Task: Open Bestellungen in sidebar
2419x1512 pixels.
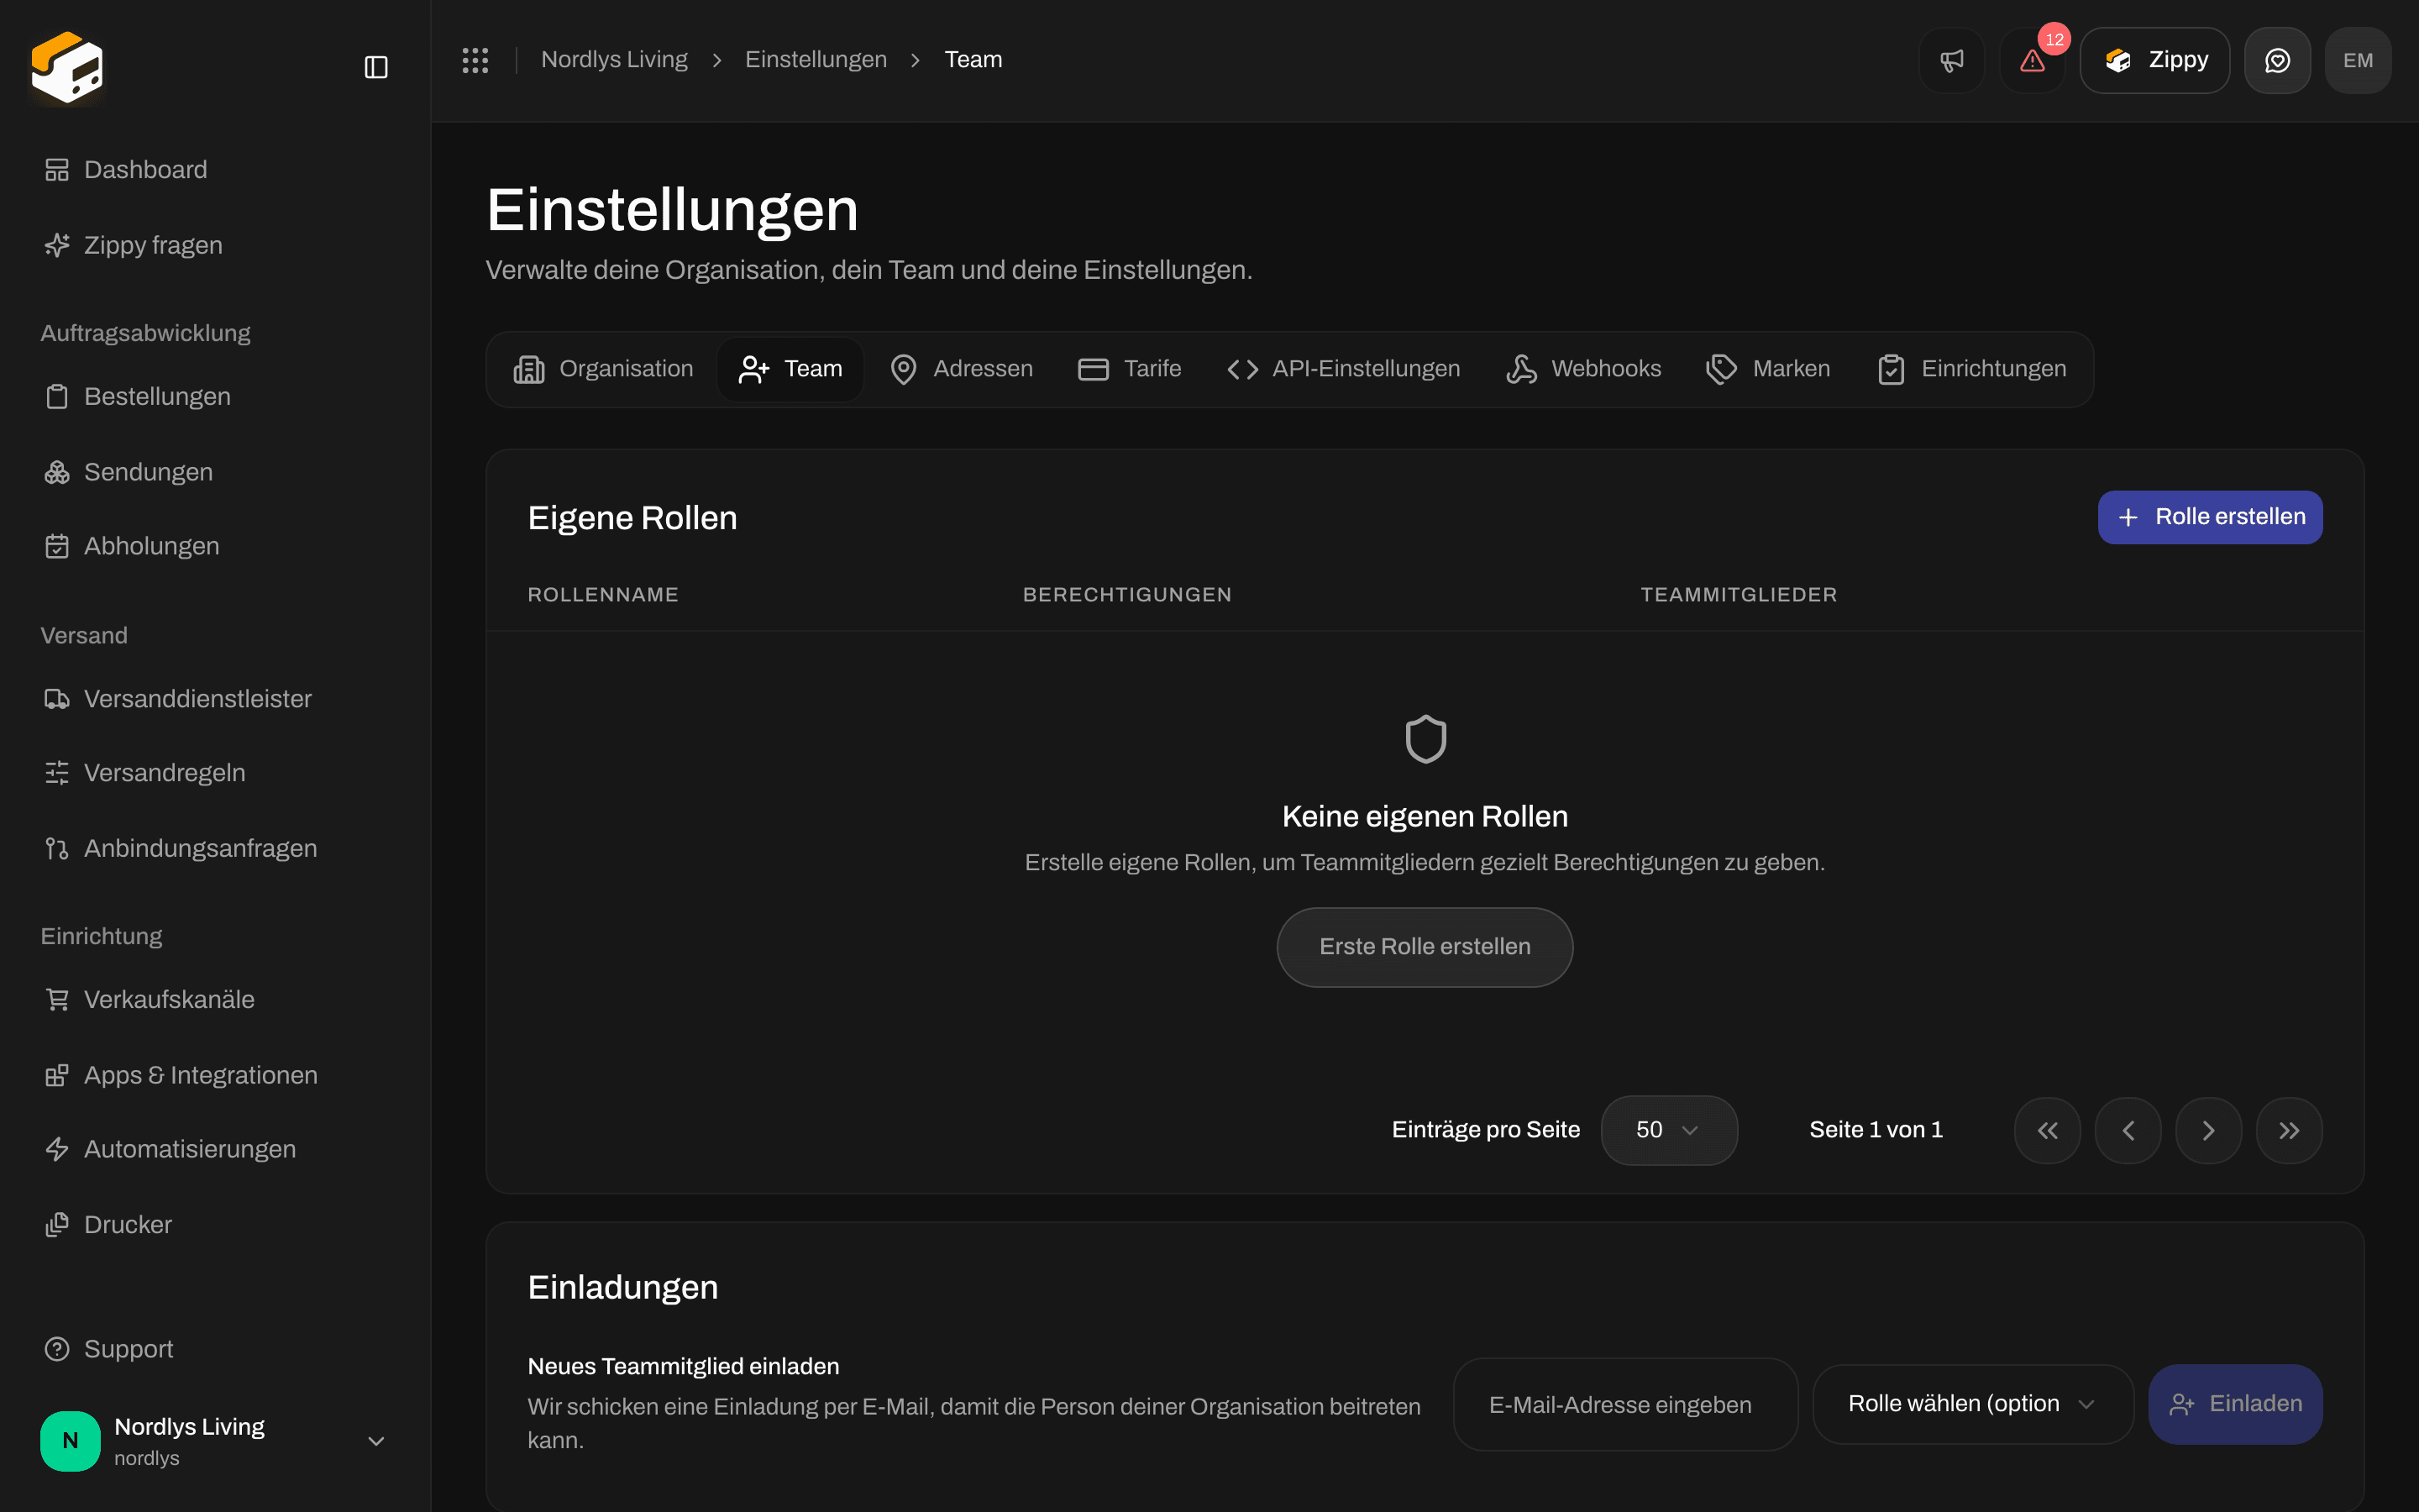Action: click(x=215, y=396)
